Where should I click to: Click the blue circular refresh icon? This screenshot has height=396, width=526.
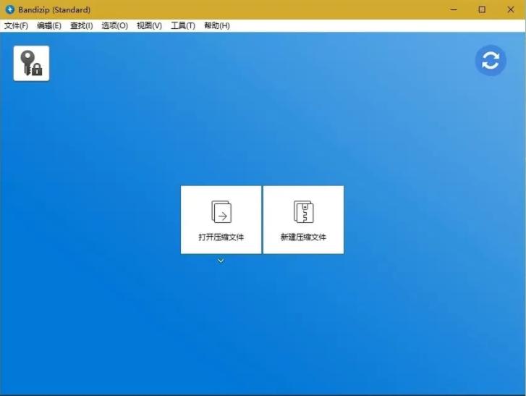pyautogui.click(x=491, y=60)
